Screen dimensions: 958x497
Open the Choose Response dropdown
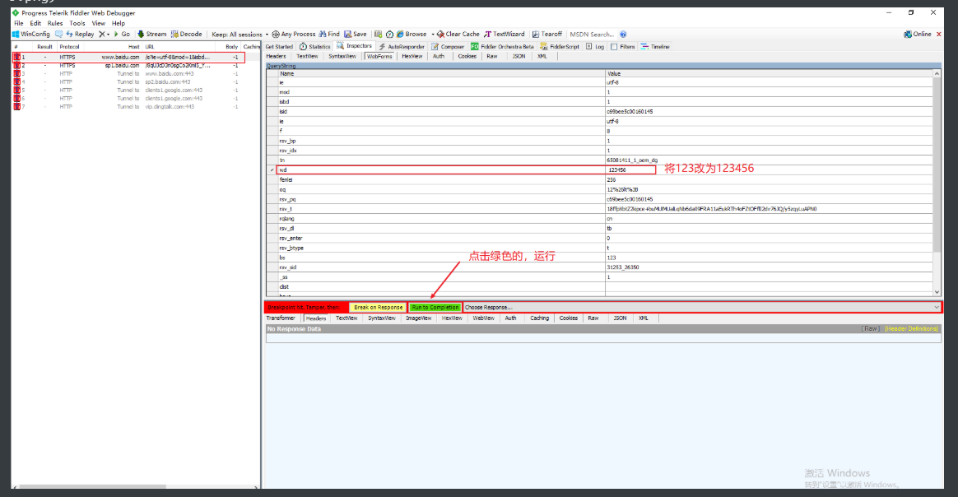702,308
